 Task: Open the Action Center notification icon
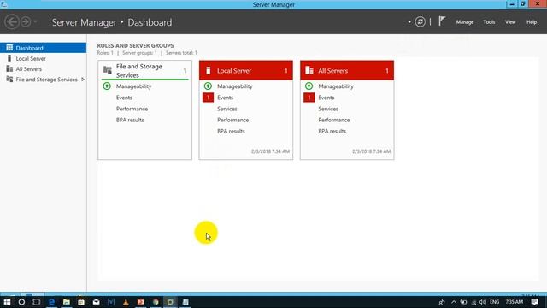click(x=534, y=302)
